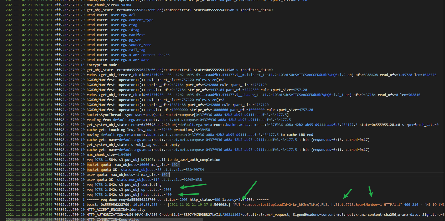Click 'stats.size=530499754' value
This screenshot has width=445, height=221.
[x=184, y=170]
